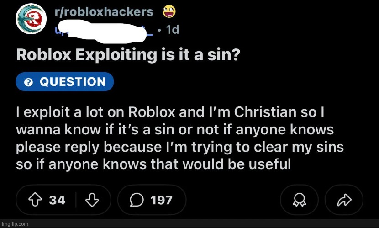
Task: Click the imgflip.com watermark
Action: point(14,224)
